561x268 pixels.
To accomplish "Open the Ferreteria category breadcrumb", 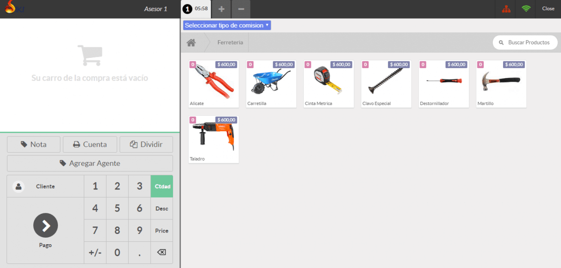I will pyautogui.click(x=230, y=42).
